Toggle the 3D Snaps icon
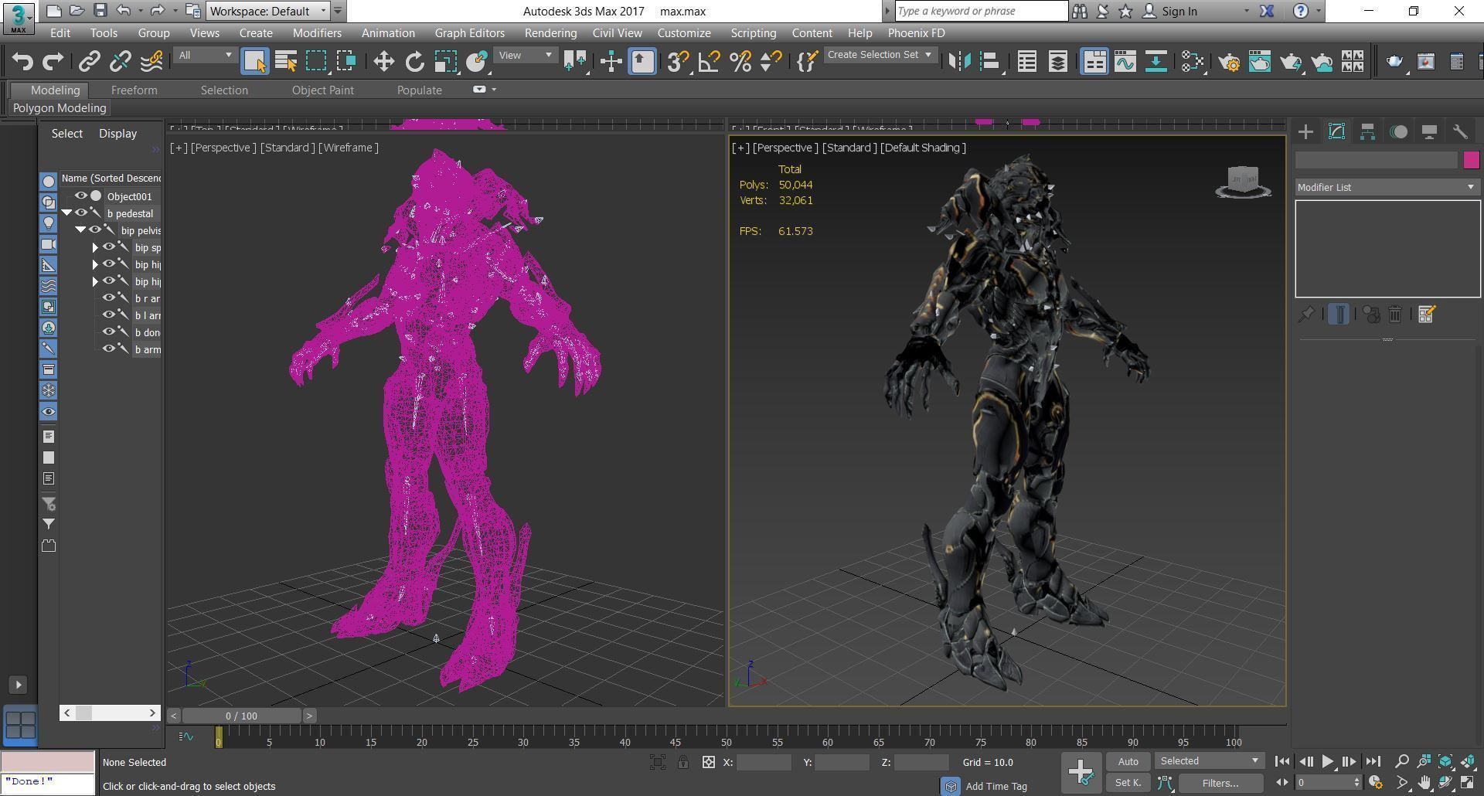This screenshot has height=796, width=1484. click(678, 61)
